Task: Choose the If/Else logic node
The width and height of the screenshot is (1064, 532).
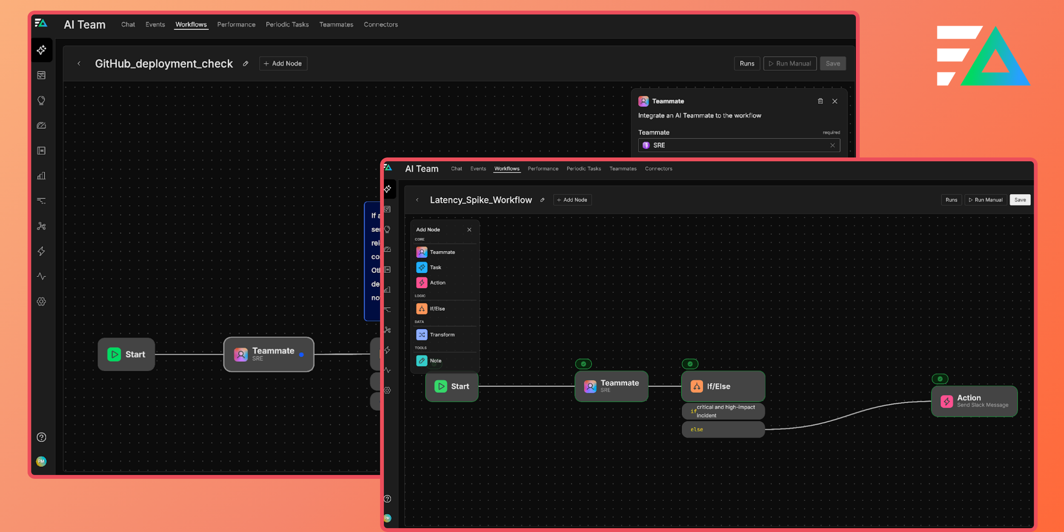Action: [438, 309]
